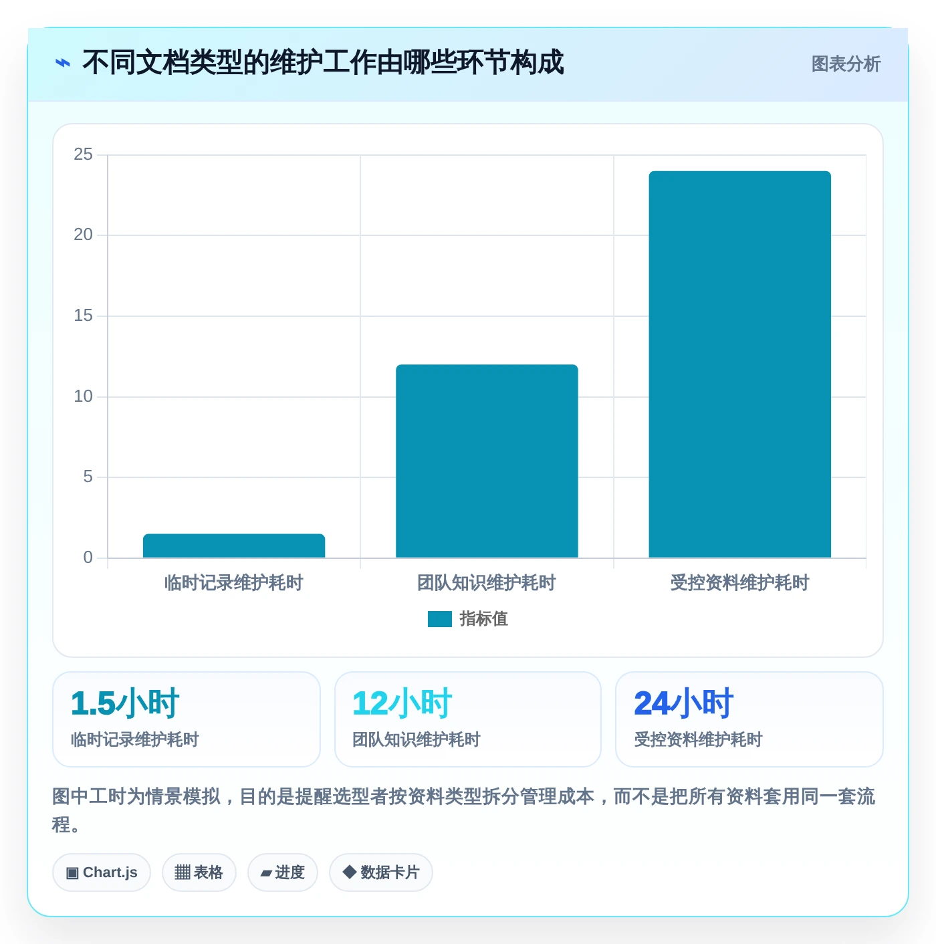Toggle the 指标值 legend color box
Viewport: 936px width, 944px height.
point(440,619)
